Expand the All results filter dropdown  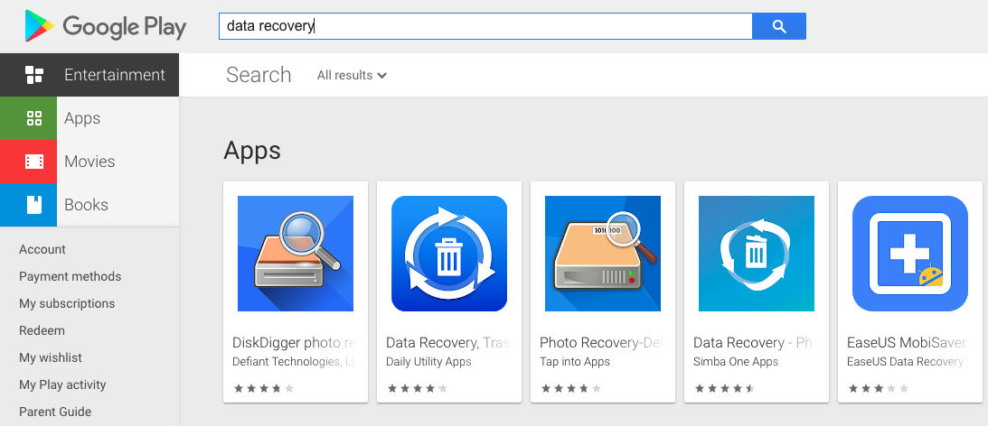352,76
